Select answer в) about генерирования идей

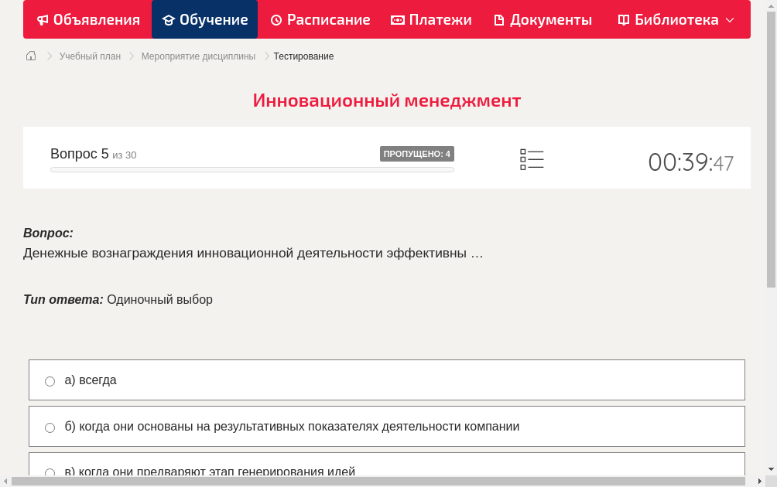50,472
